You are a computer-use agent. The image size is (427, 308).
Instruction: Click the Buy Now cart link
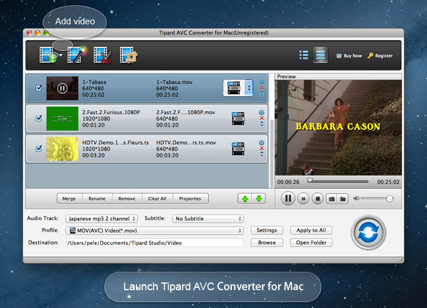coord(349,56)
